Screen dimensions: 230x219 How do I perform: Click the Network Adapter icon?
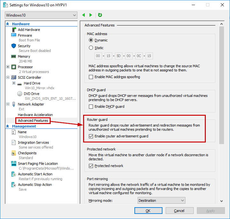click(x=14, y=104)
